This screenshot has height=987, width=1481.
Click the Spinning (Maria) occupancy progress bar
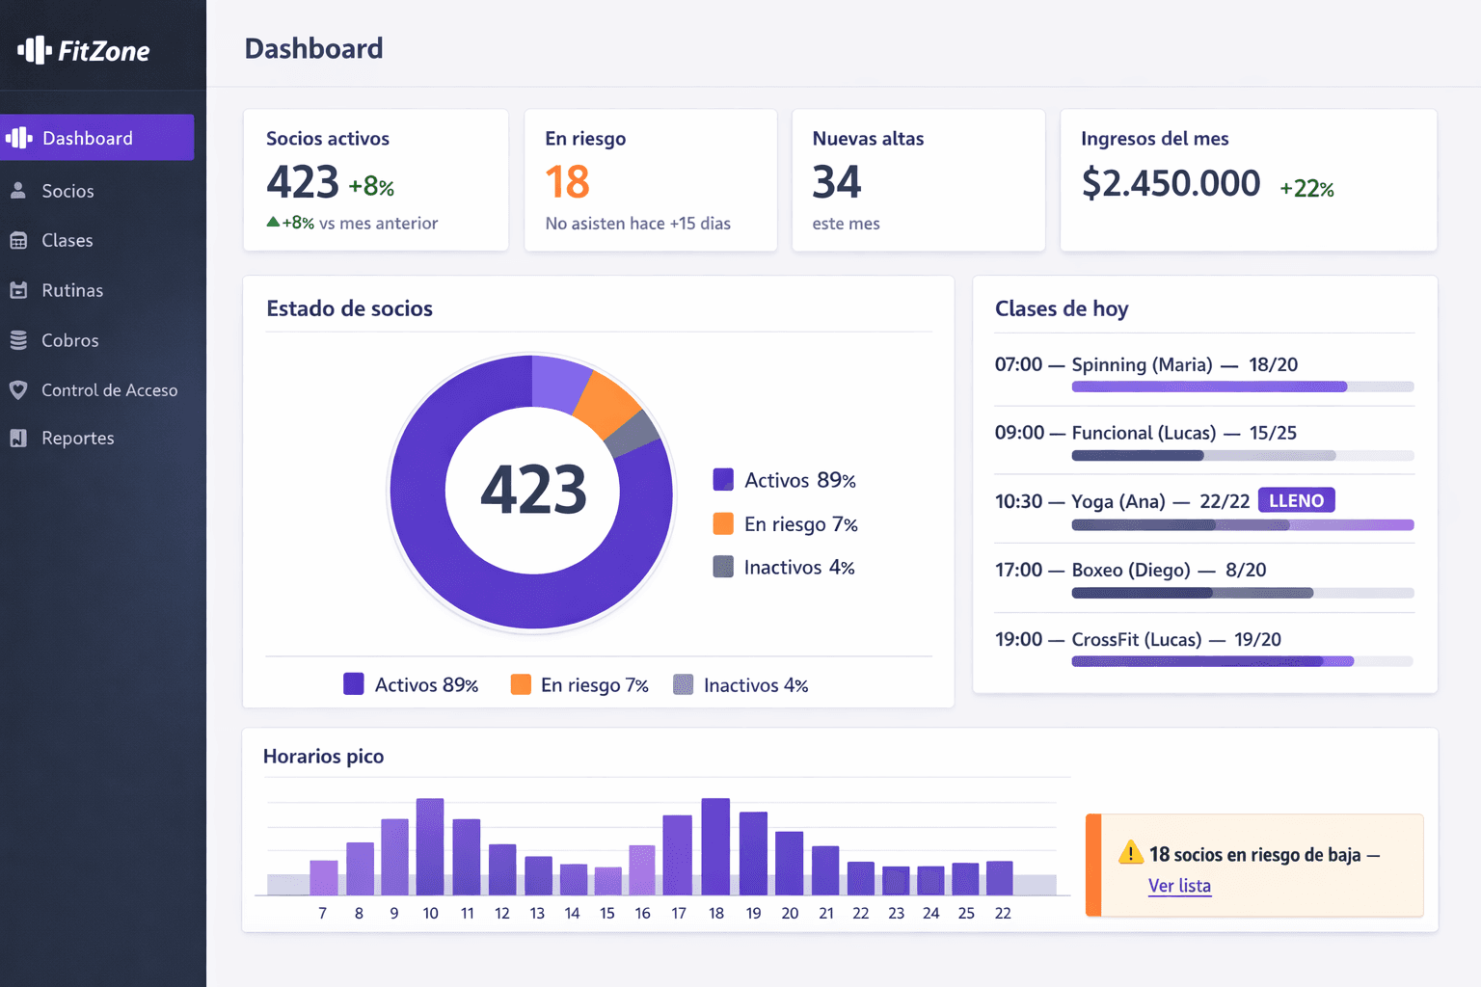[1242, 387]
